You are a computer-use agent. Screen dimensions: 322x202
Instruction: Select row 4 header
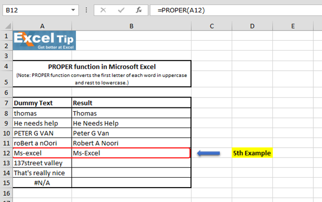coord(6,66)
